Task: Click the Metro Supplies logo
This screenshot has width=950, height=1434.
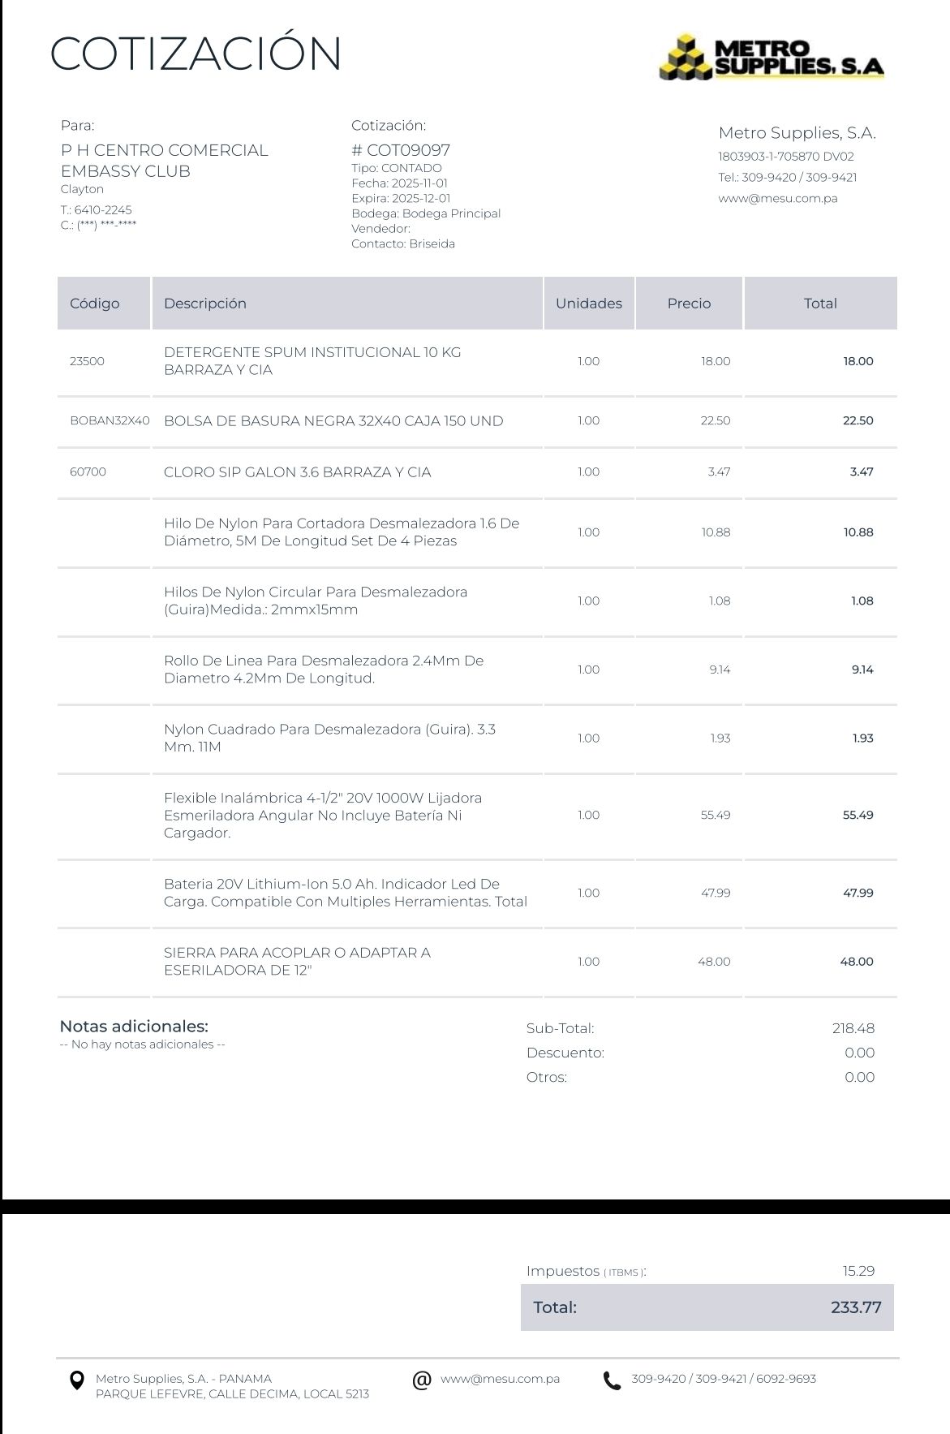Action: point(772,57)
